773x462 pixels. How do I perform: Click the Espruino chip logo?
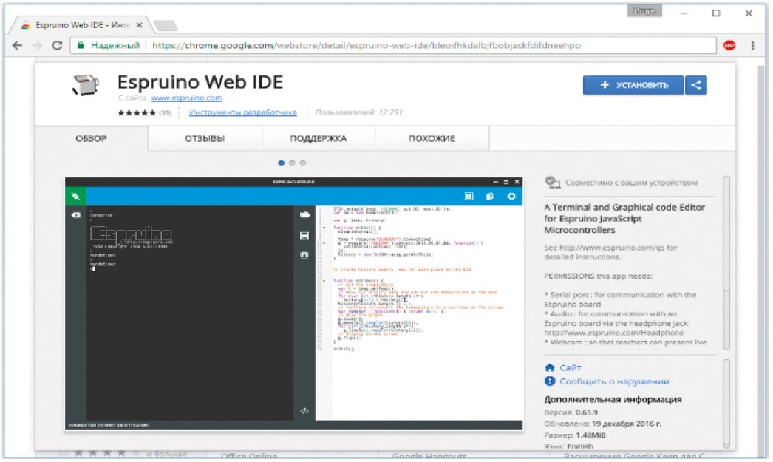click(85, 84)
